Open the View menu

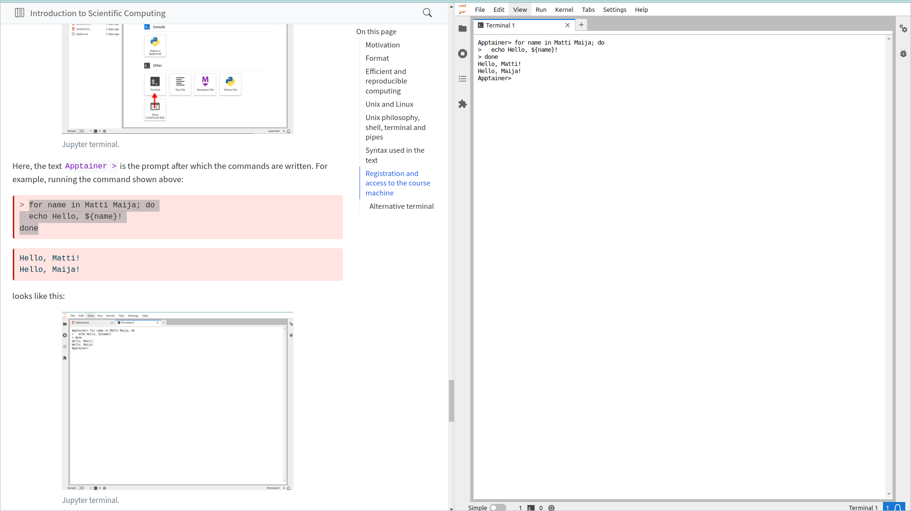point(520,9)
